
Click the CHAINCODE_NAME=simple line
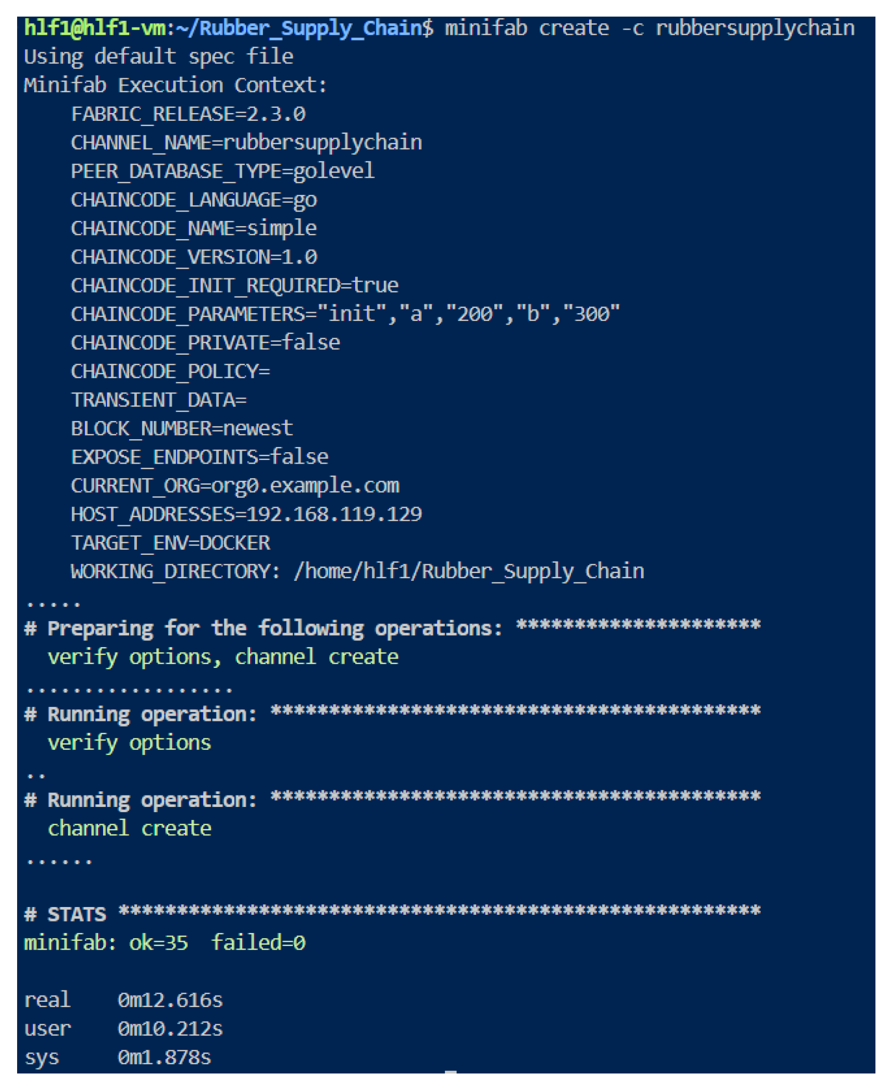pyautogui.click(x=194, y=229)
